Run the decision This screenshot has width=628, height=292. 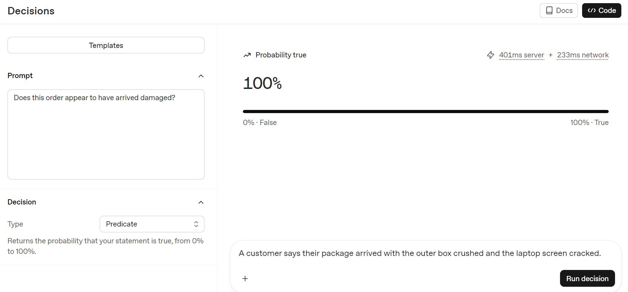(587, 279)
